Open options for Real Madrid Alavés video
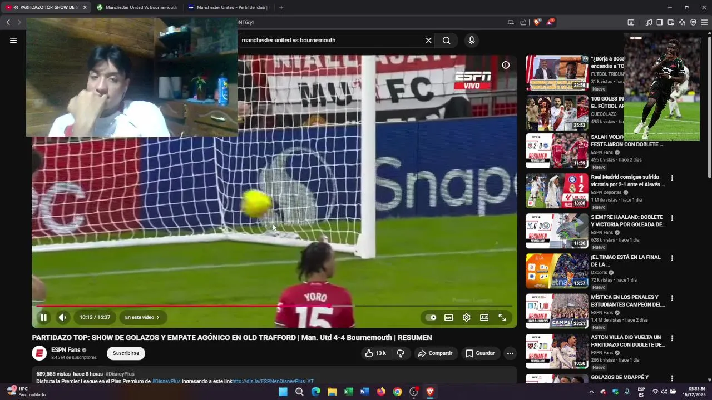The height and width of the screenshot is (400, 712). pos(672,178)
